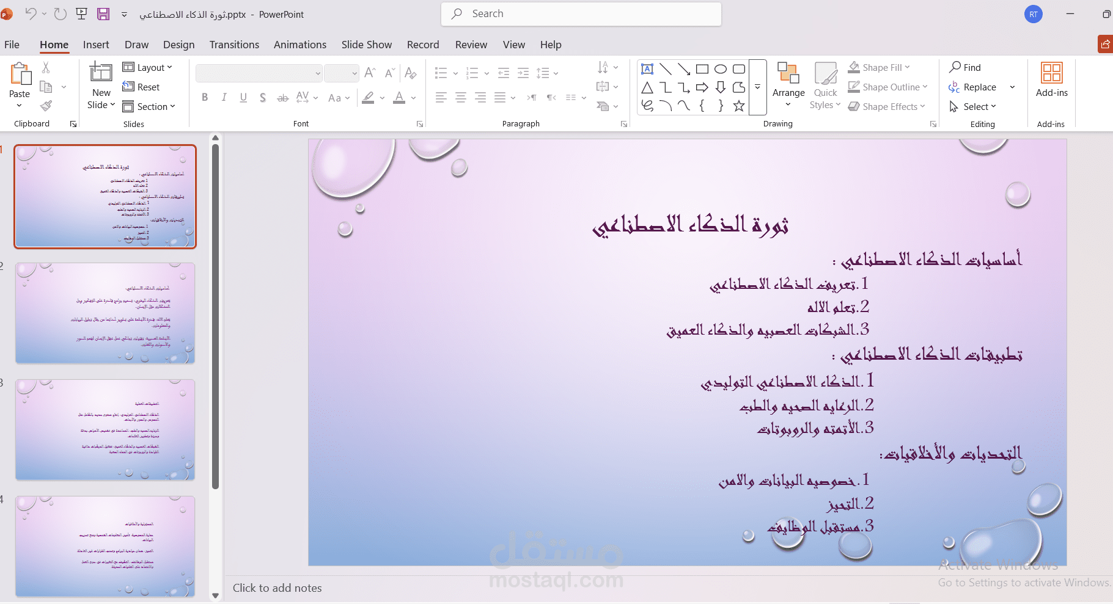This screenshot has height=604, width=1113.
Task: Decrease list indent level
Action: coord(504,73)
